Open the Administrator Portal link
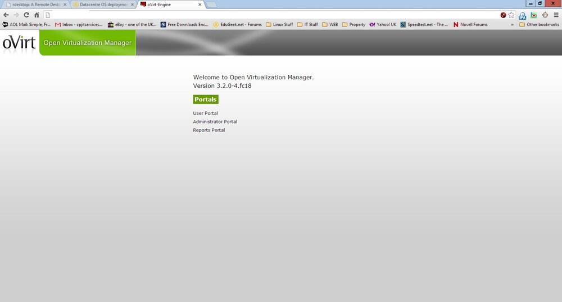 click(x=215, y=122)
